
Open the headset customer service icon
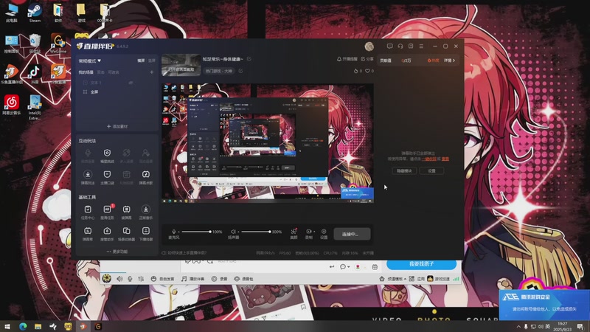[400, 46]
